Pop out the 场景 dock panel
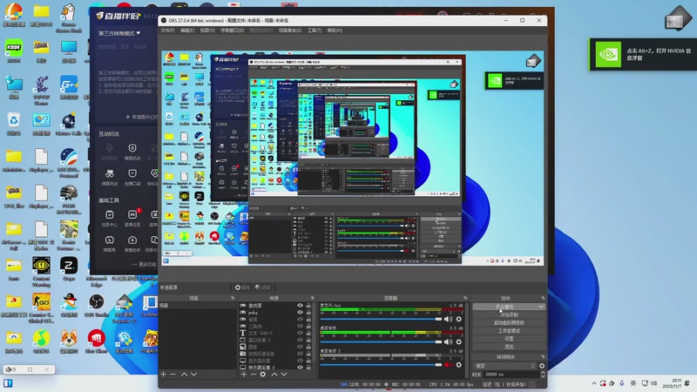The height and width of the screenshot is (392, 697). (x=233, y=298)
